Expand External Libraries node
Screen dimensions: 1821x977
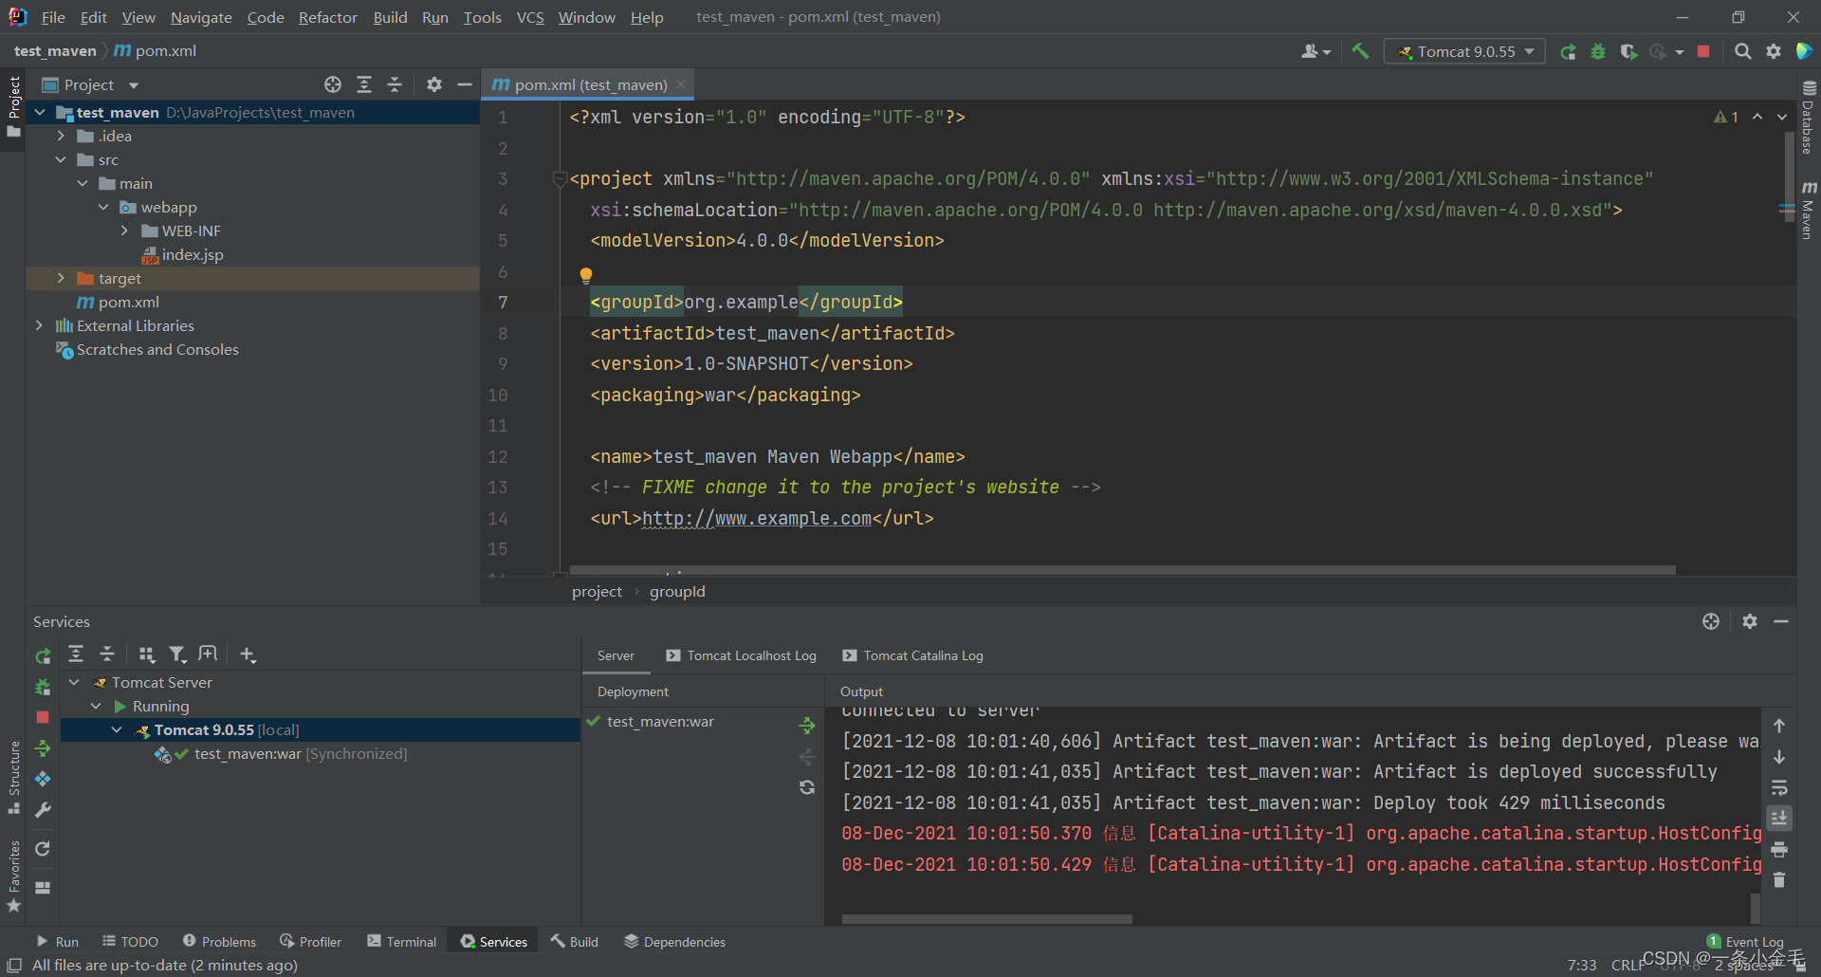click(40, 325)
